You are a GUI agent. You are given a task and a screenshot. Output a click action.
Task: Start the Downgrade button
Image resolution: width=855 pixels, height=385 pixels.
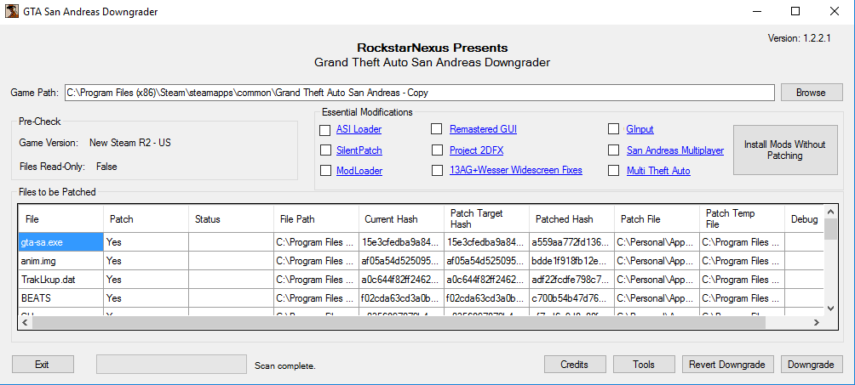coord(810,365)
